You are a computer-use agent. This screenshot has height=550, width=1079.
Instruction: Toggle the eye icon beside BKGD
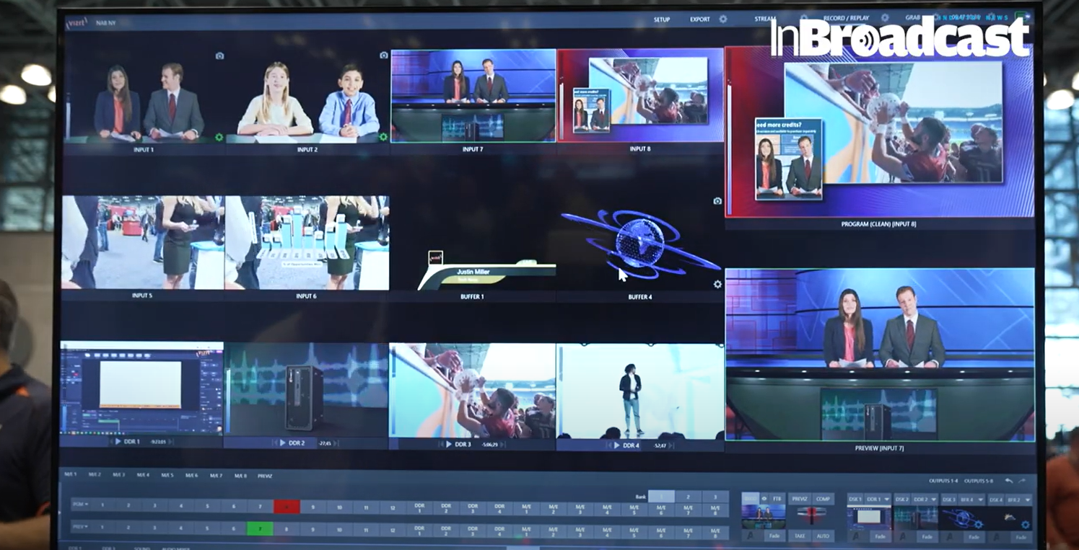click(764, 499)
